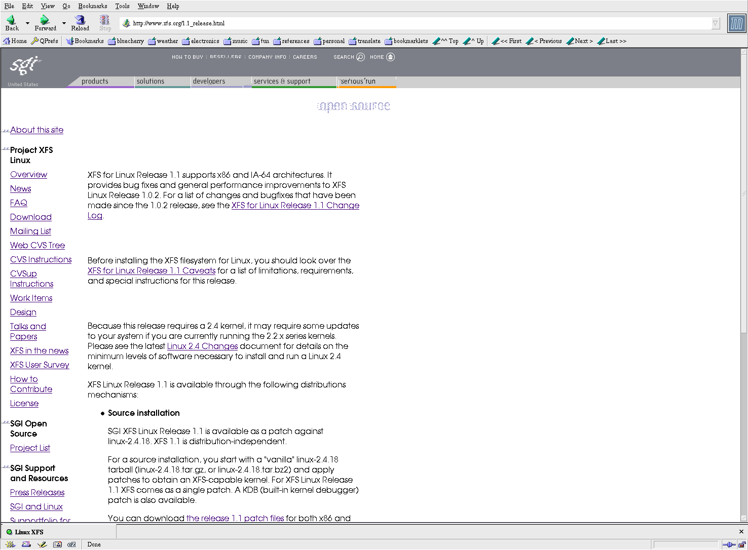This screenshot has width=748, height=550.
Task: Click the ^ Up bookmarklet
Action: [x=473, y=41]
